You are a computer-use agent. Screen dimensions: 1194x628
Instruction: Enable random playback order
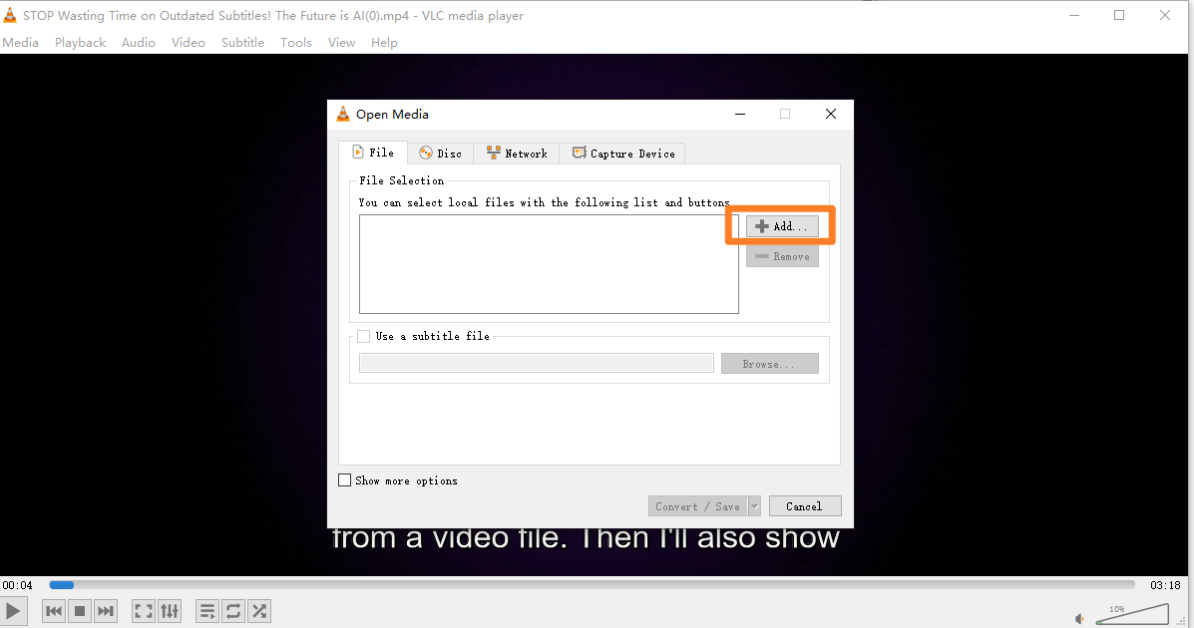259,610
